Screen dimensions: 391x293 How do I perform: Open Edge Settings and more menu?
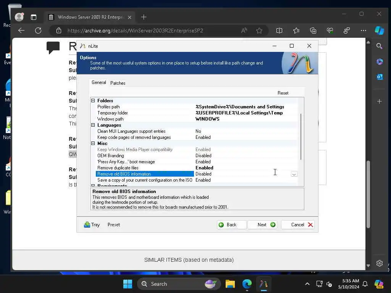[x=364, y=31]
